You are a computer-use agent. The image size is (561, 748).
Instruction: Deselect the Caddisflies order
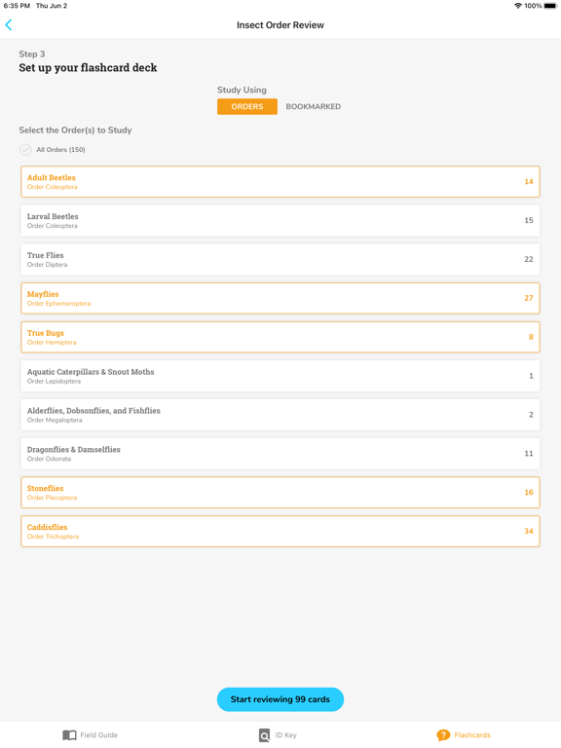point(280,531)
